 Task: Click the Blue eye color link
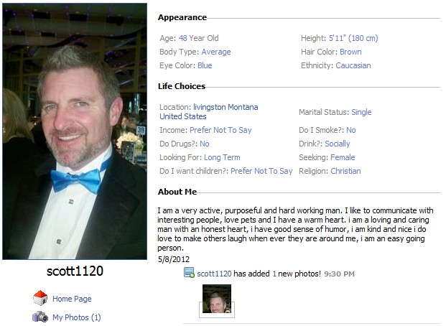pos(205,65)
